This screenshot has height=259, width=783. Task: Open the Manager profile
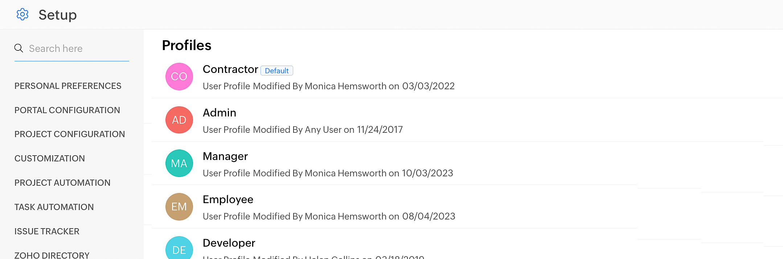click(x=225, y=156)
